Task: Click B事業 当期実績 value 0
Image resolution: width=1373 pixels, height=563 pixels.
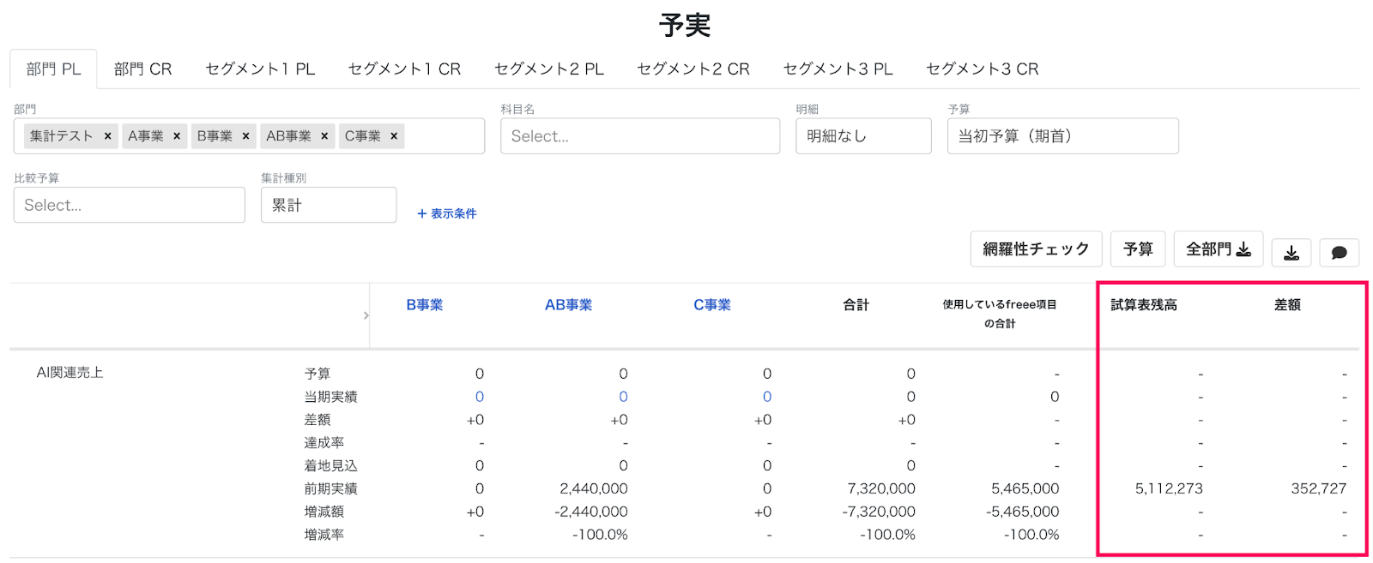Action: point(480,397)
